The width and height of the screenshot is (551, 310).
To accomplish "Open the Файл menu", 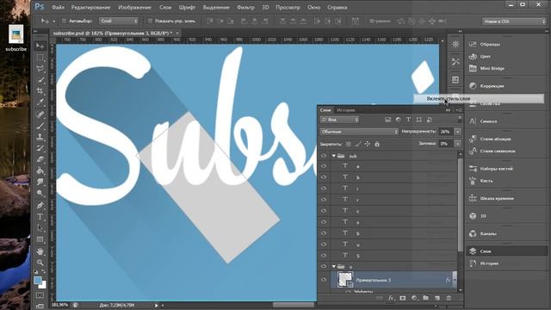I will (58, 7).
